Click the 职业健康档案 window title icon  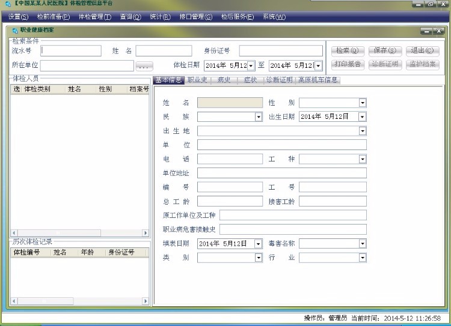[14, 29]
